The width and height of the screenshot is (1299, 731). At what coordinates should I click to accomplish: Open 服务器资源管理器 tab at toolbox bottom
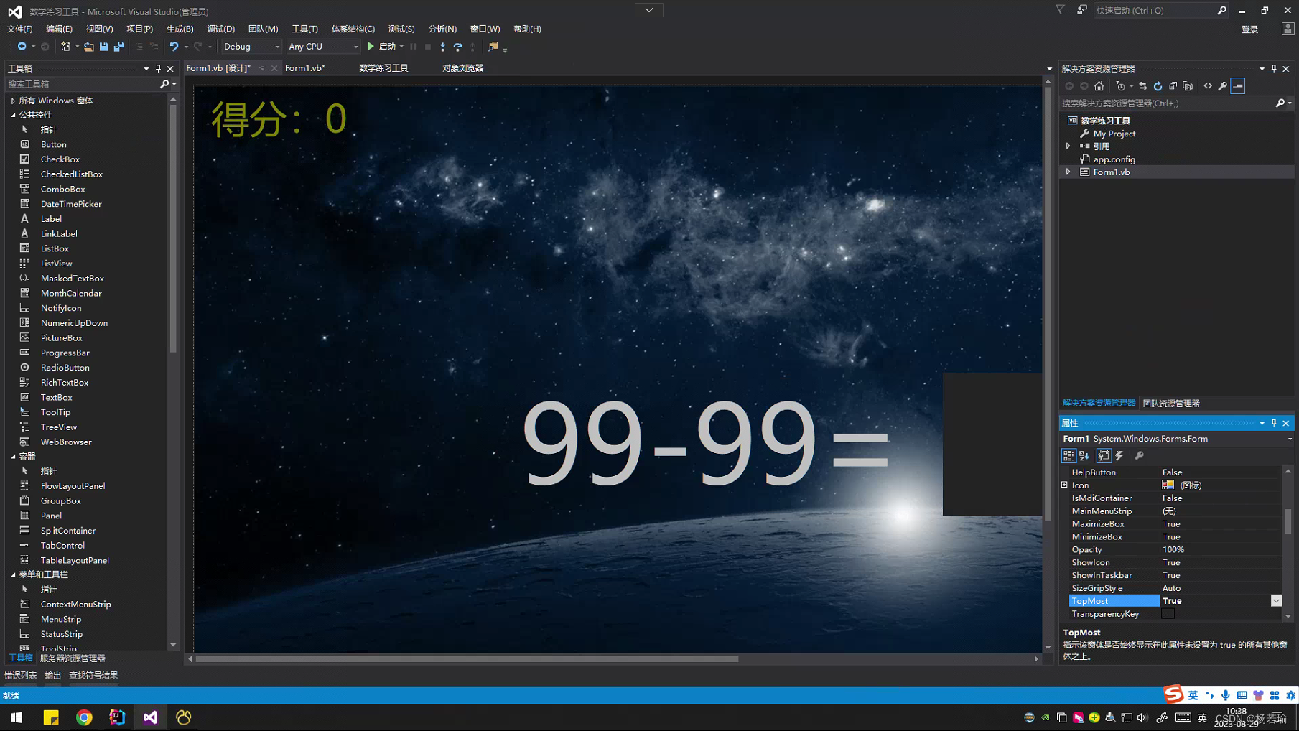tap(73, 658)
